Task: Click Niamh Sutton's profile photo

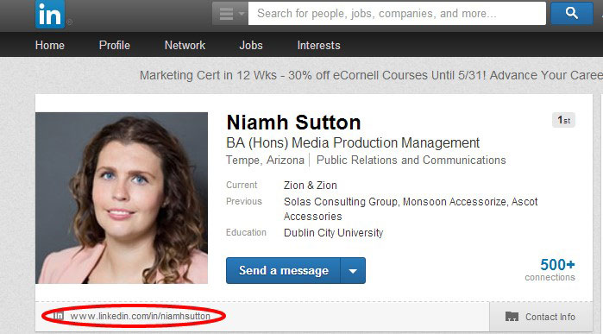Action: 122,198
